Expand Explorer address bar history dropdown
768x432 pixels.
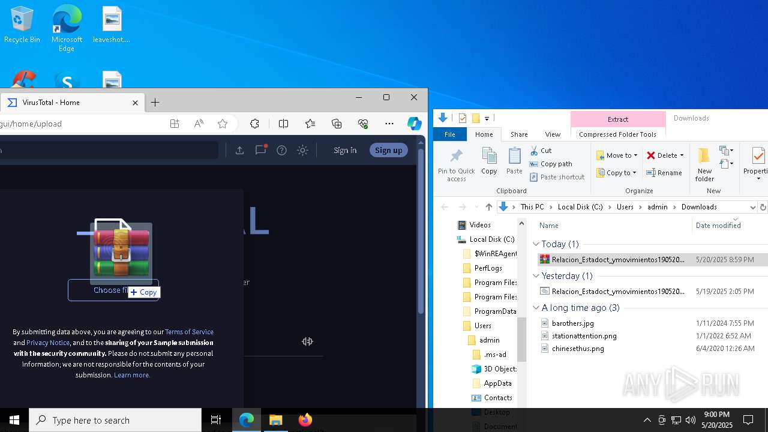click(752, 207)
